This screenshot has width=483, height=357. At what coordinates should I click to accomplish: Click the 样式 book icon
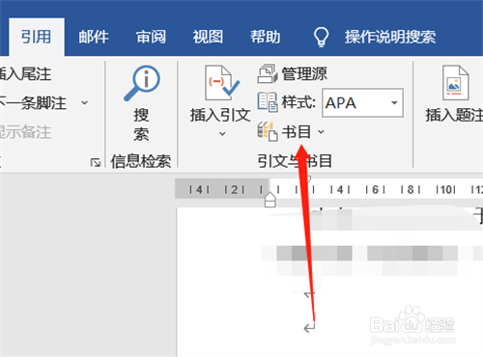[x=268, y=102]
